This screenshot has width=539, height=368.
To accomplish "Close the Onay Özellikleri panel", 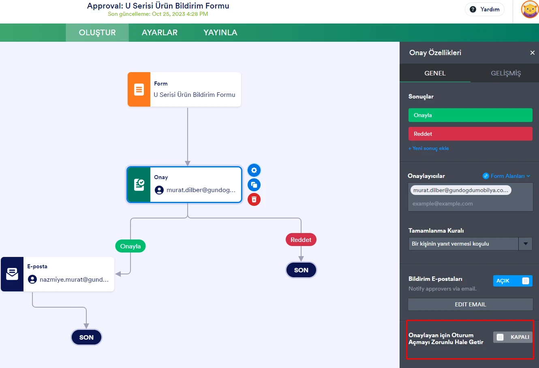I will pos(532,53).
